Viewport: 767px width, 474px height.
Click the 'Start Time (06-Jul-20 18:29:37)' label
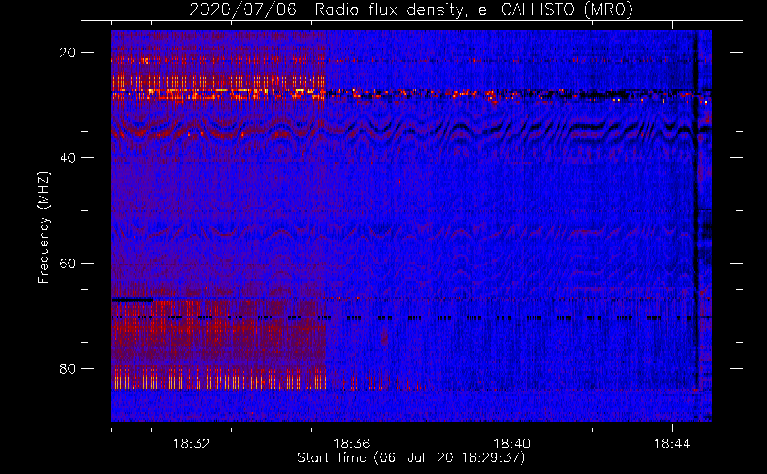point(411,458)
